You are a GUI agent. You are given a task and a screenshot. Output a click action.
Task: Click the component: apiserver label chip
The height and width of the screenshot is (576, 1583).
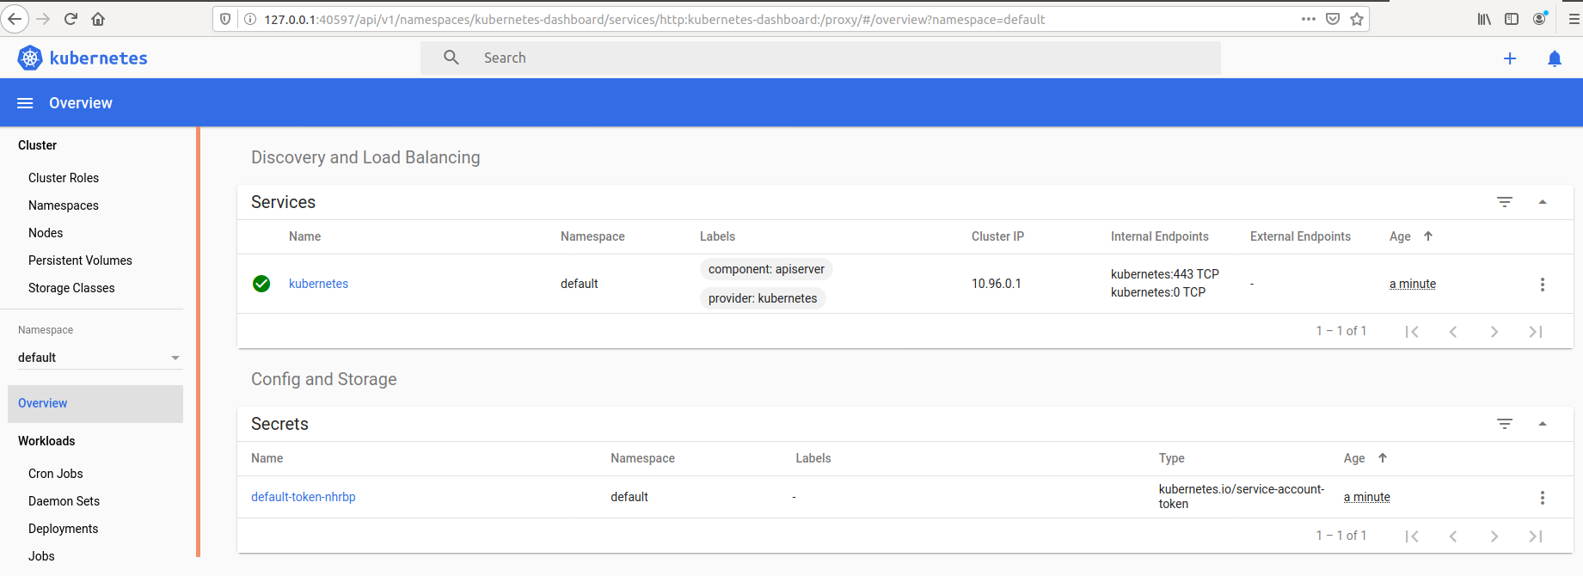766,269
